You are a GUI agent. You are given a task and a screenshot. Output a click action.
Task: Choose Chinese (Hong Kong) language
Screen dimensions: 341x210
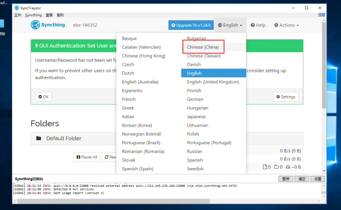(x=143, y=56)
